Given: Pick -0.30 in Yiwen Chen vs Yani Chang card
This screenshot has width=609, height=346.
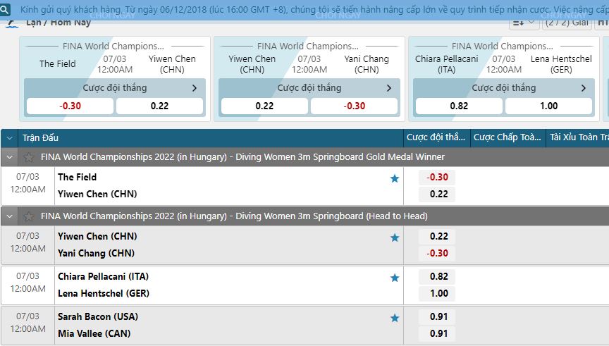Looking at the screenshot, I should click(x=355, y=106).
